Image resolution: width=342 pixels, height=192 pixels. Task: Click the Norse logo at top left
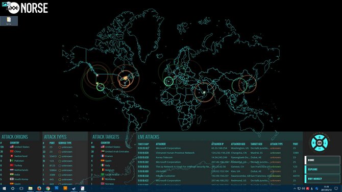tap(28, 8)
